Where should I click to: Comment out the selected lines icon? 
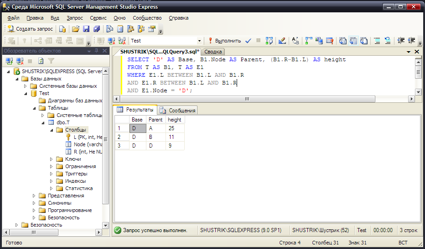pos(377,41)
